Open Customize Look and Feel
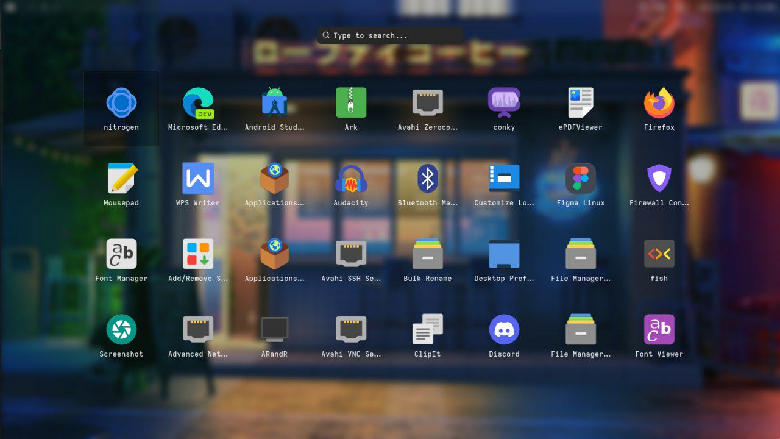780x439 pixels. tap(504, 184)
